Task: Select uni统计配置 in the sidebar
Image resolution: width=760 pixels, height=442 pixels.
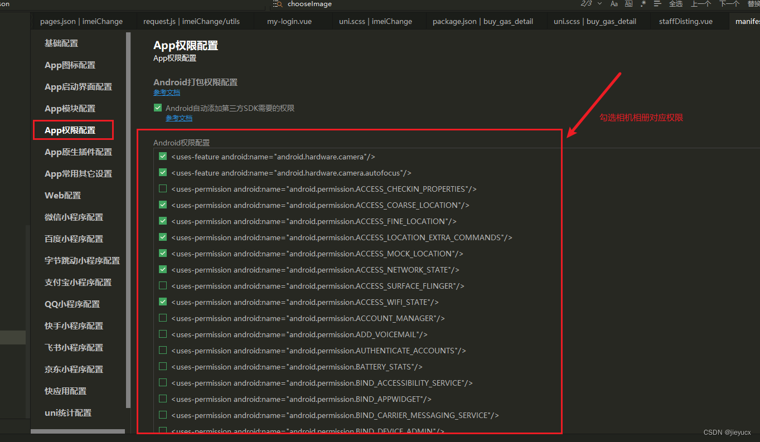Action: pos(68,413)
